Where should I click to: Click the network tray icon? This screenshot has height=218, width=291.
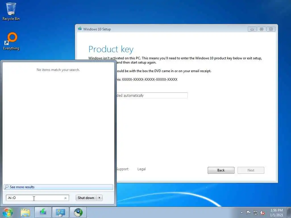pos(255,213)
